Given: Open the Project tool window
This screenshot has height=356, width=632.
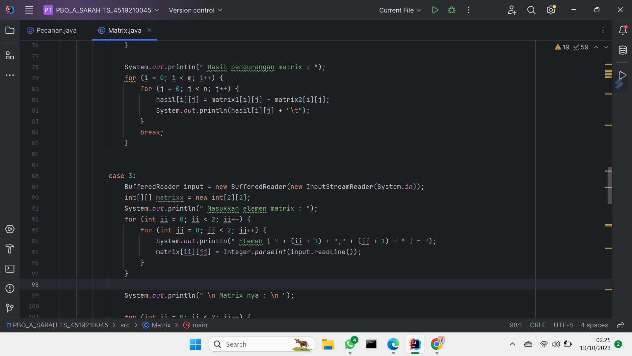Looking at the screenshot, I should click(x=10, y=30).
